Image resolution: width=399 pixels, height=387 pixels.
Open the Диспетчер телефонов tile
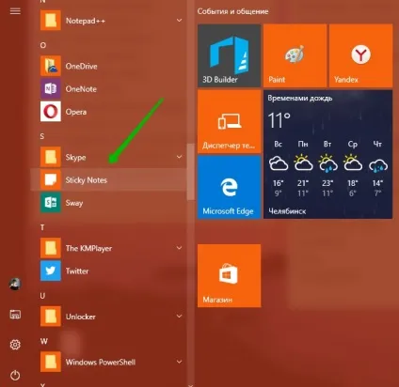tap(229, 121)
